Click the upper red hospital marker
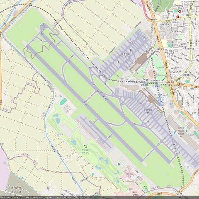The height and width of the screenshot is (199, 199). pyautogui.click(x=180, y=12)
